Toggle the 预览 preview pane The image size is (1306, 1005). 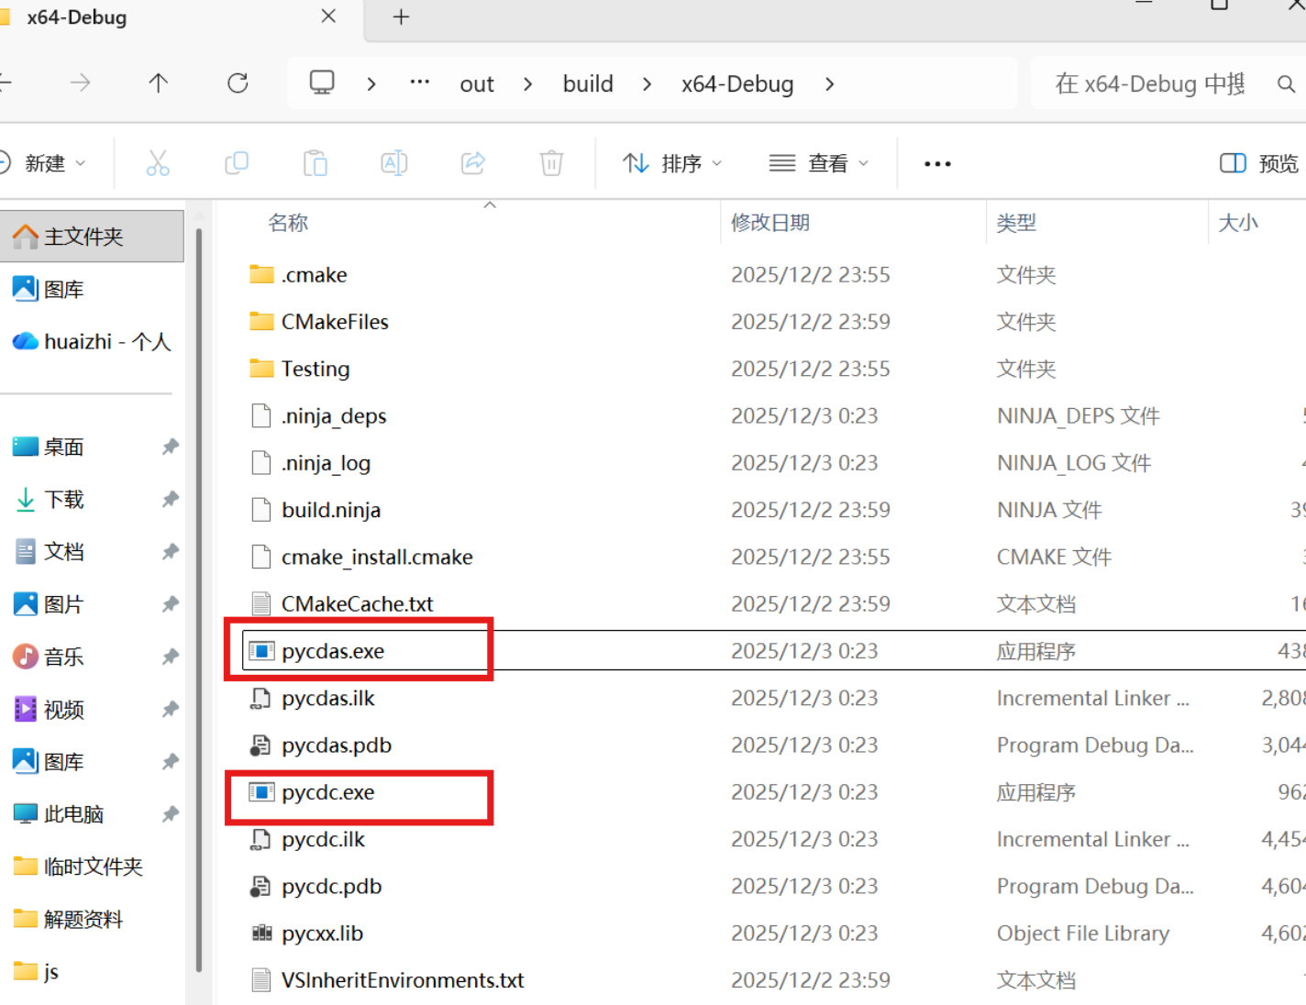[1257, 162]
